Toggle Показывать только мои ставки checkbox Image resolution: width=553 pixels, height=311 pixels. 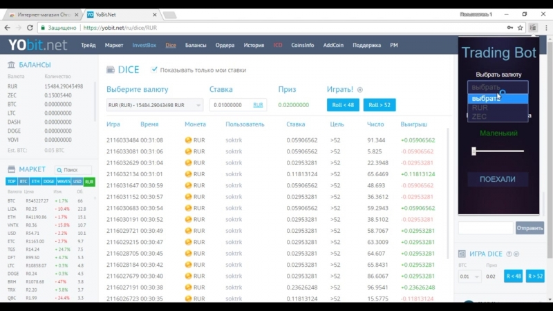point(154,70)
